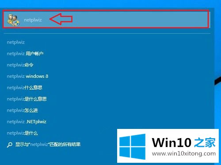Choose the 'netplwiz windows 8' suggestion
The image size is (221, 165).
pos(27,76)
